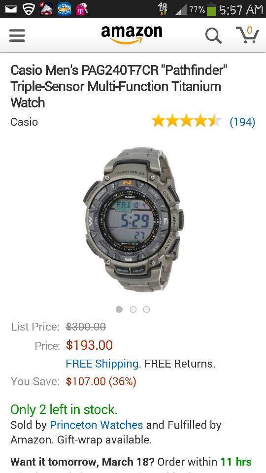Select the second image pagination dot
Viewport: 266px width, 473px height.
pyautogui.click(x=133, y=309)
